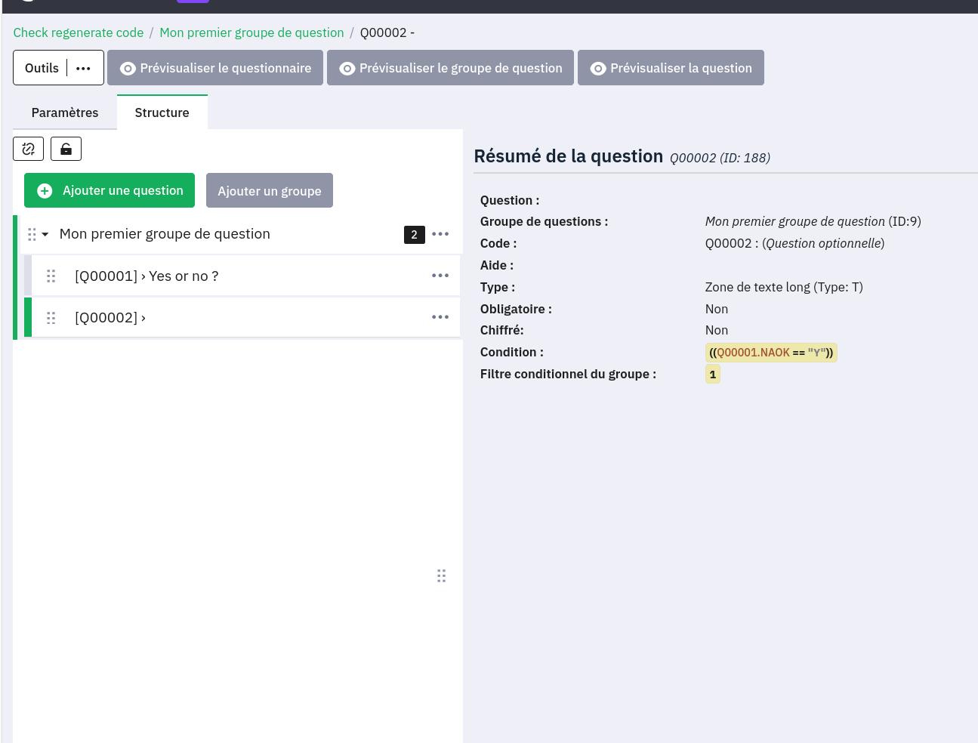Viewport: 978px width, 743px height.
Task: Open the three-dot menu for Q00002
Action: (440, 317)
